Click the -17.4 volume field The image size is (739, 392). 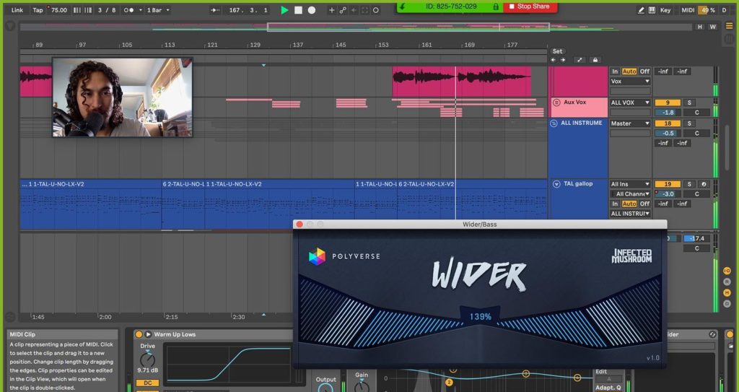(696, 238)
